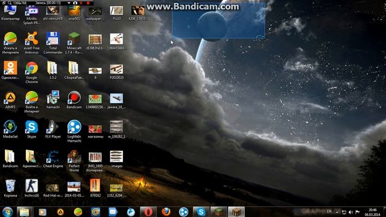Open the Opera browser taskbar button

(x=148, y=212)
